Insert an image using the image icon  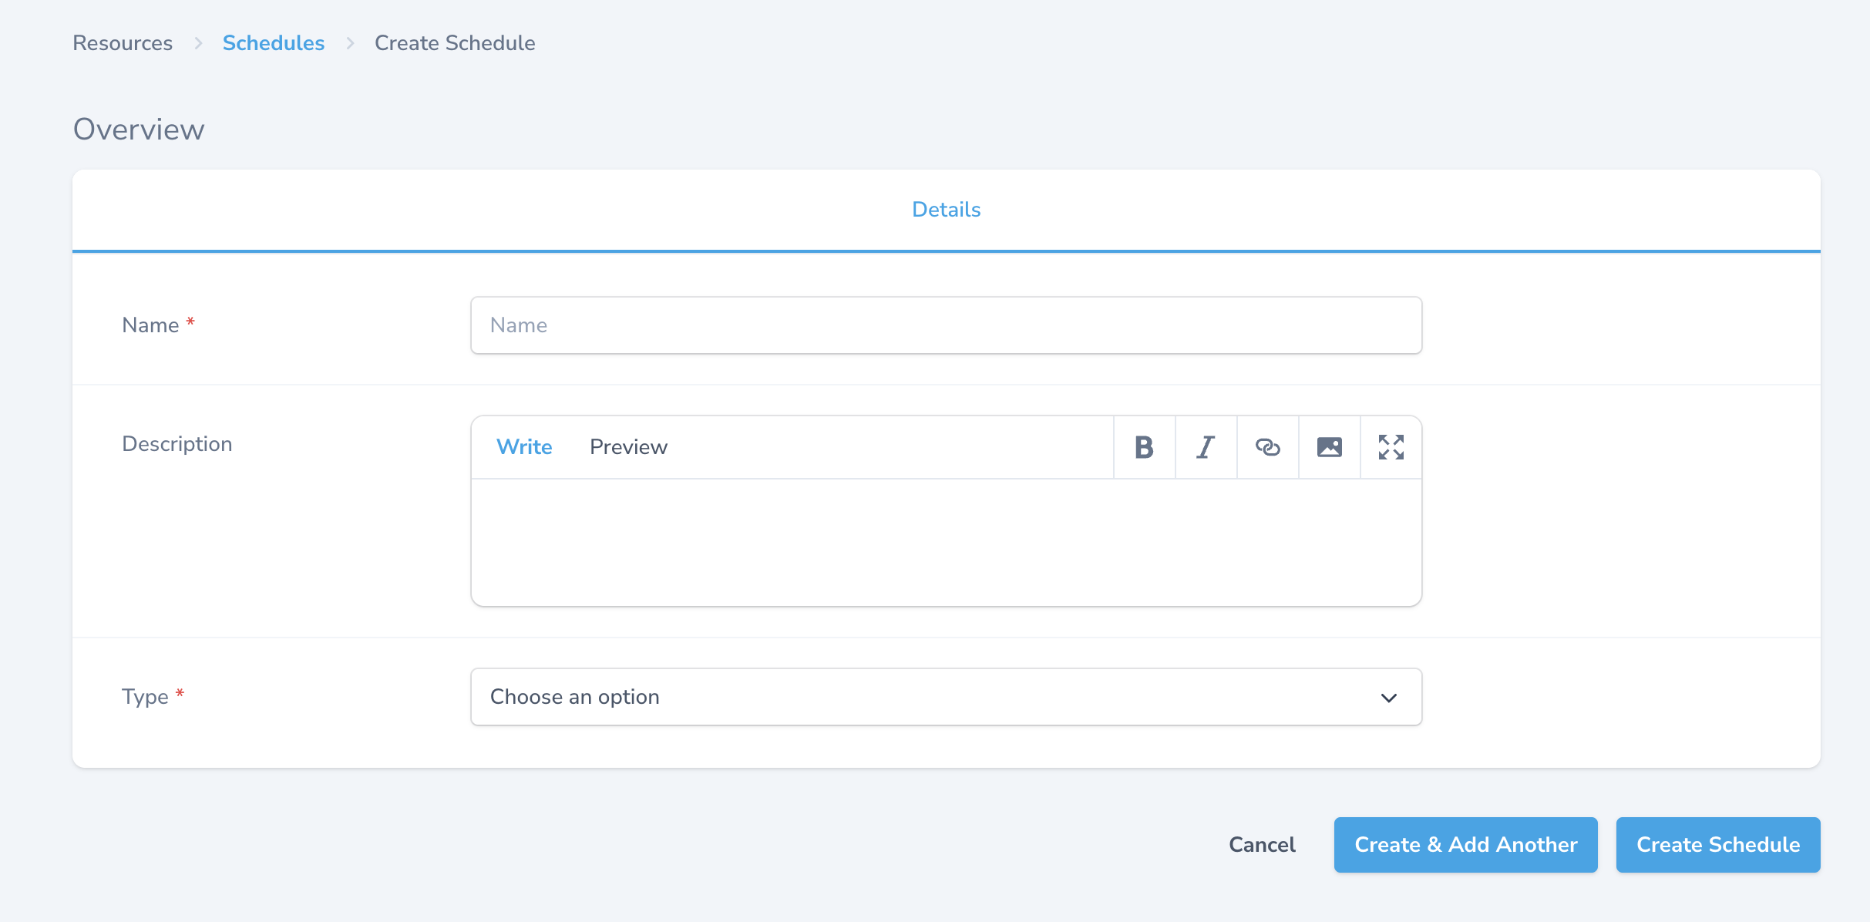(x=1329, y=446)
